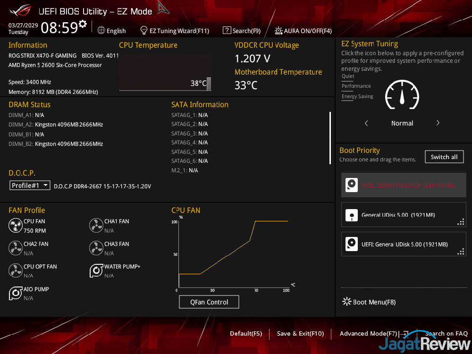Select next tuning profile with right chevron
The height and width of the screenshot is (354, 472).
coord(438,123)
